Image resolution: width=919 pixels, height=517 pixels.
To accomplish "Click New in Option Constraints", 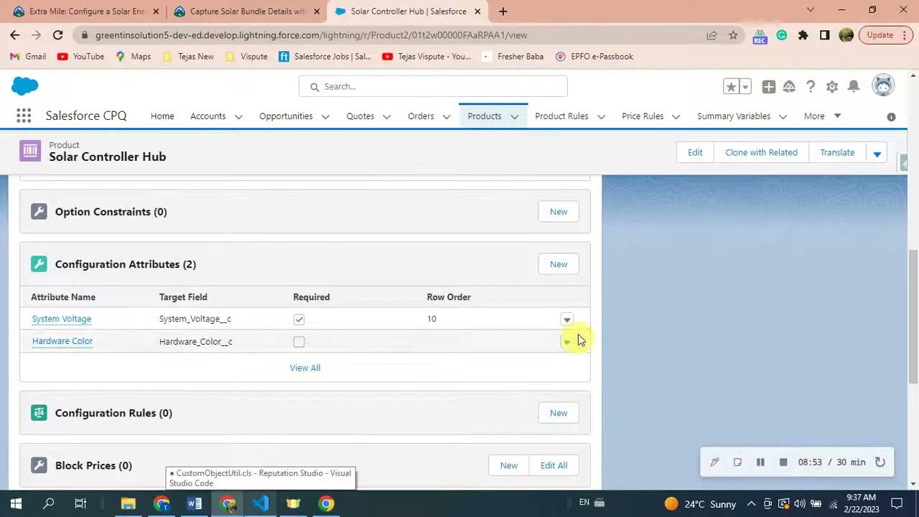I will coord(559,212).
